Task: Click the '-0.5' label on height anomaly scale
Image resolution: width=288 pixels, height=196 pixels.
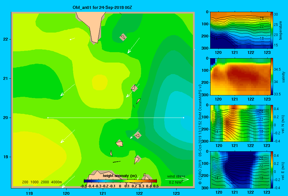Action: tap(84, 186)
